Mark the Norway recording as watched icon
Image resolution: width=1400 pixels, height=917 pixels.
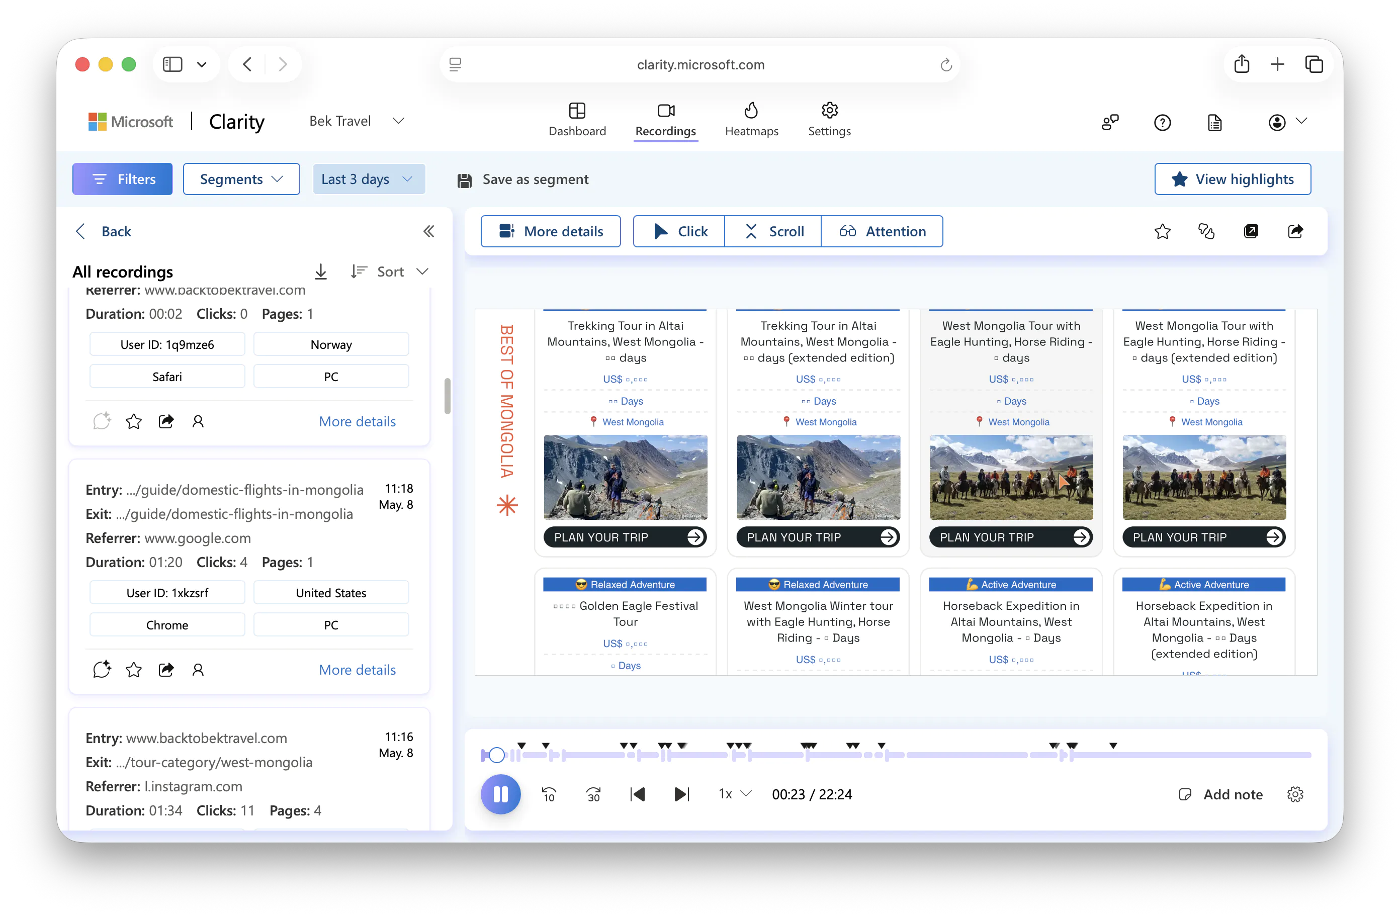pyautogui.click(x=102, y=421)
